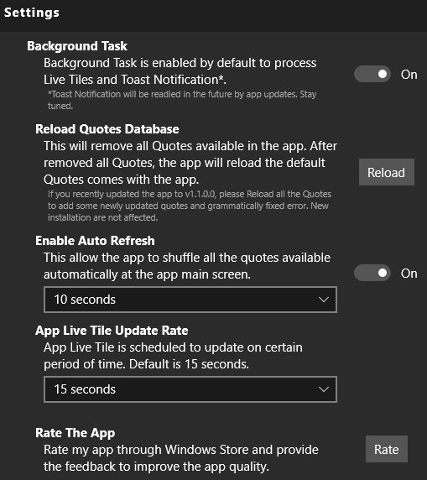The height and width of the screenshot is (480, 427).
Task: Disable the Enable Auto Refresh switch
Action: (372, 273)
